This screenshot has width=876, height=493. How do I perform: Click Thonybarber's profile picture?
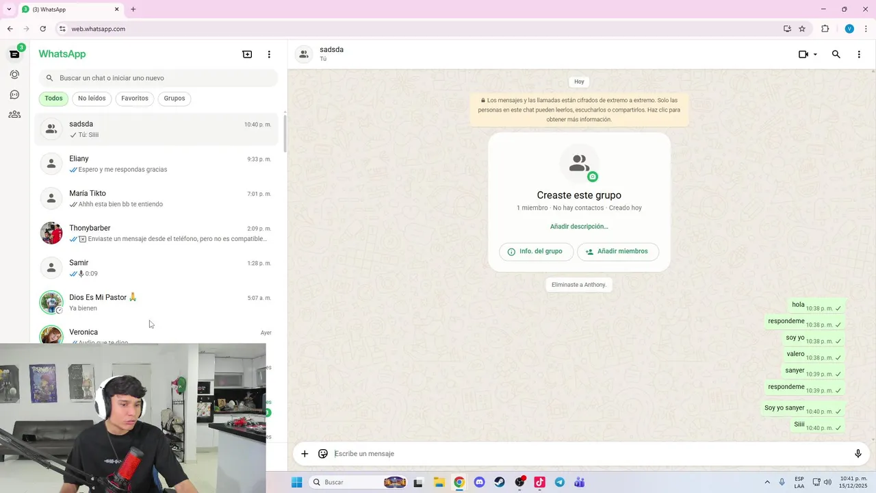[51, 233]
